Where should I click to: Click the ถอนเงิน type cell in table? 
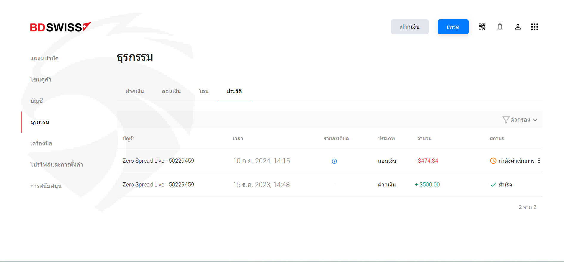click(x=387, y=161)
